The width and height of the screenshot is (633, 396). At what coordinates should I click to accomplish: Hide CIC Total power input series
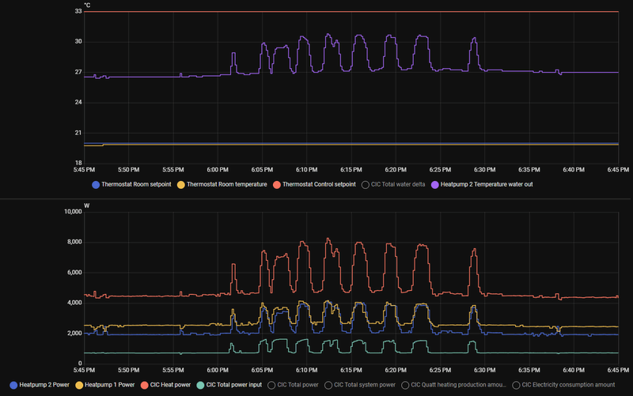pyautogui.click(x=229, y=385)
